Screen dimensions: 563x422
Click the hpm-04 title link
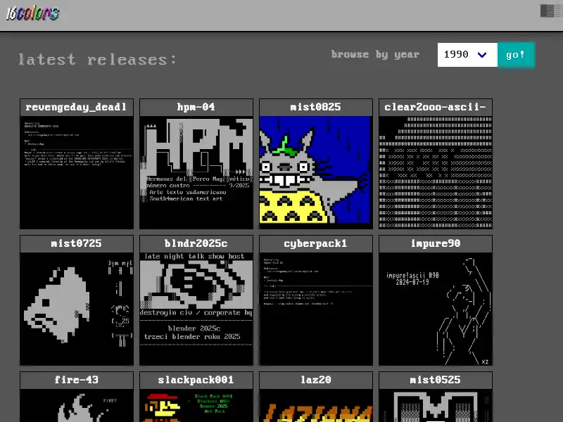coord(196,107)
